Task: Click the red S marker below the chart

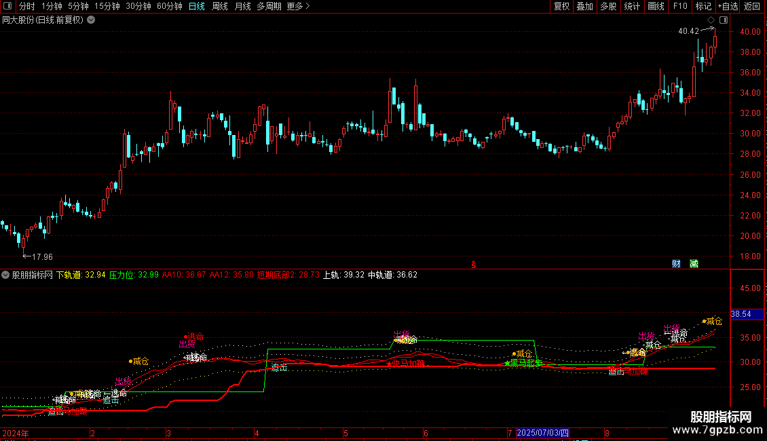Action: (x=474, y=265)
